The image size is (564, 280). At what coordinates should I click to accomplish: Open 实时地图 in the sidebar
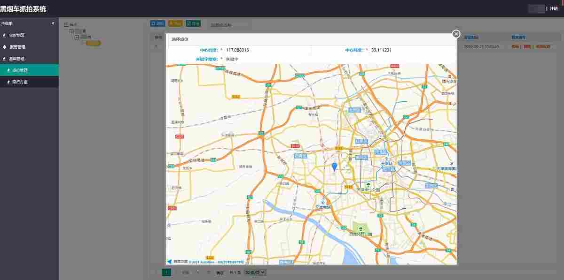pyautogui.click(x=17, y=35)
